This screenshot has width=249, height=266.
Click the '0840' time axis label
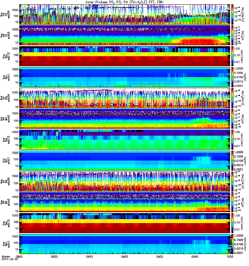(89, 257)
